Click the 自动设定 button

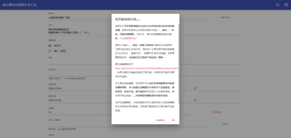pyautogui.click(x=217, y=112)
